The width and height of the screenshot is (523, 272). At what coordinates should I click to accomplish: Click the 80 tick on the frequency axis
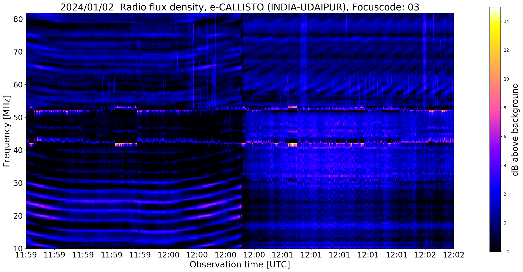[19, 19]
